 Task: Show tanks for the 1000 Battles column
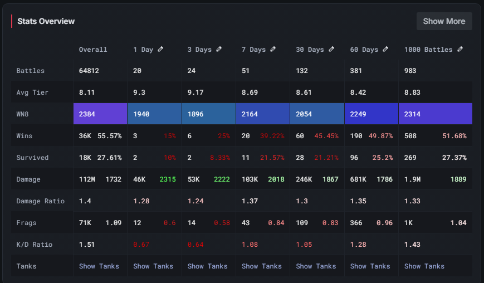pyautogui.click(x=424, y=266)
